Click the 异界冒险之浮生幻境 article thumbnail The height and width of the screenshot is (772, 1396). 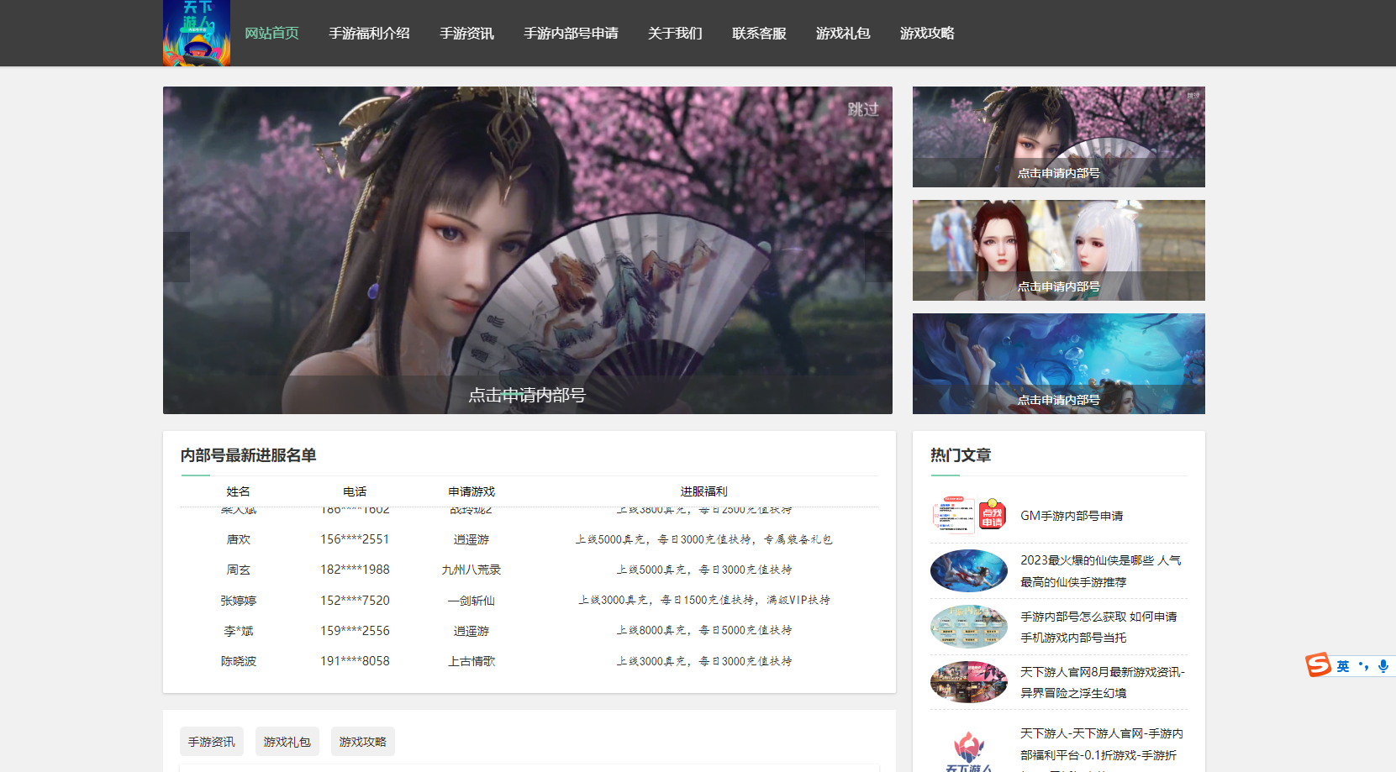(969, 682)
